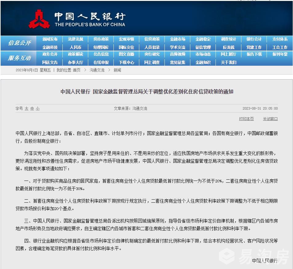This screenshot has height=269, width=293.
Task: Open the 信贷政策 menu item
Action: tap(152, 39)
